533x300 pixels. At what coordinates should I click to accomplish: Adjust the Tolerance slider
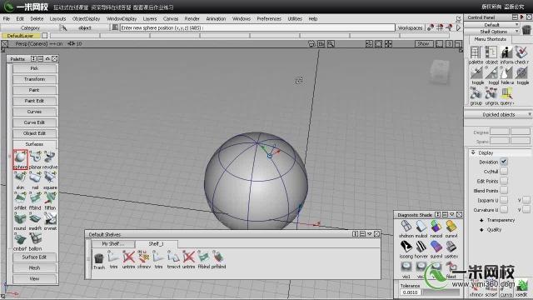(x=441, y=292)
